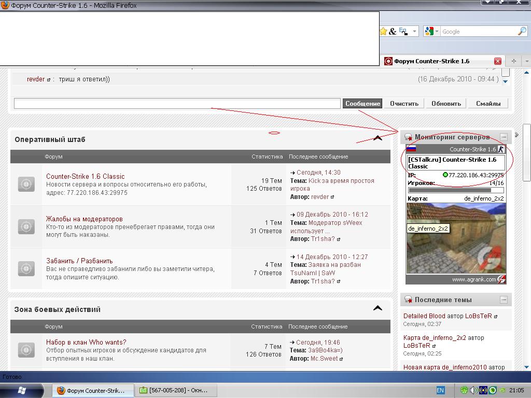Collapse the Зона боевых действий category
531x398 pixels.
pyautogui.click(x=378, y=308)
